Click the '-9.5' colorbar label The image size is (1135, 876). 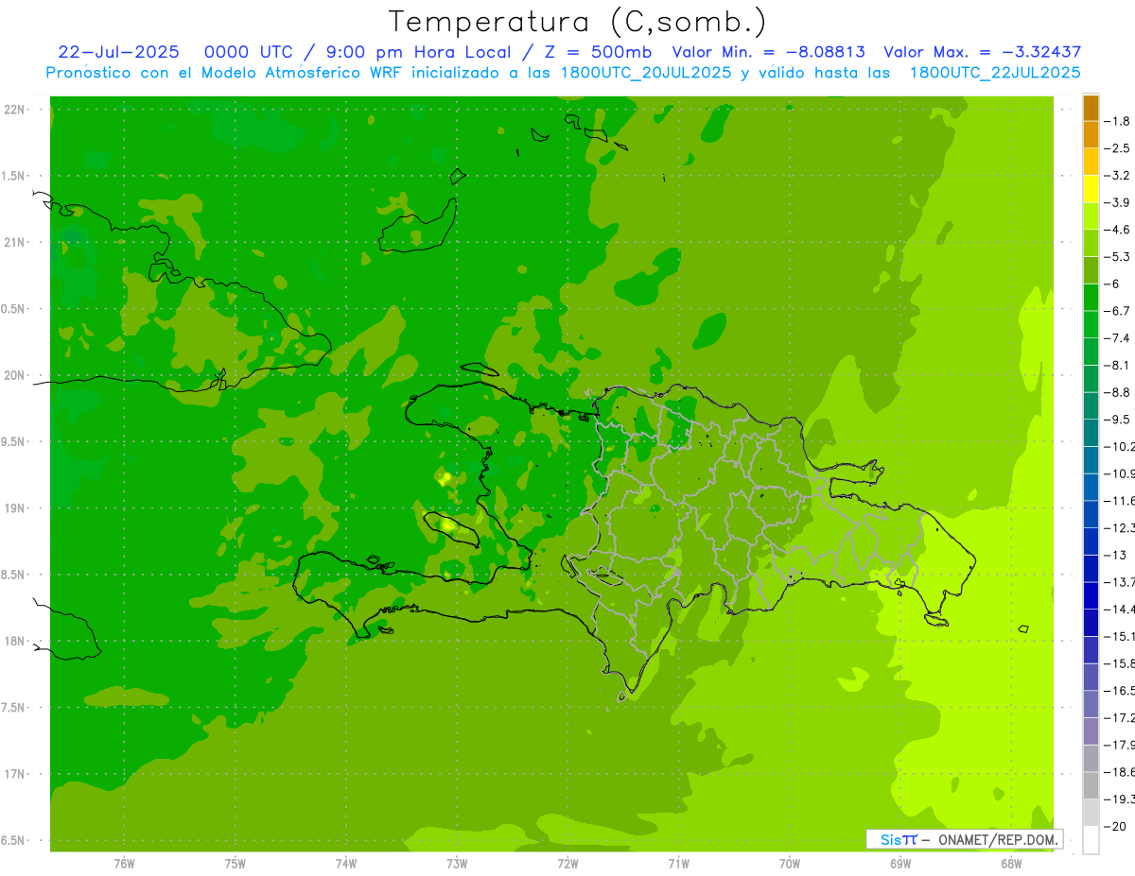coord(1119,420)
